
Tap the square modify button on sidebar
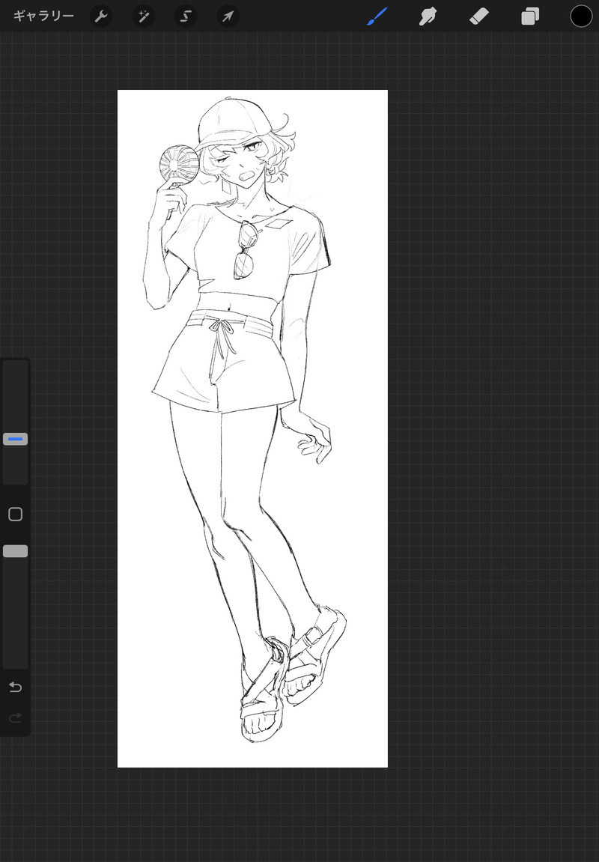16,514
